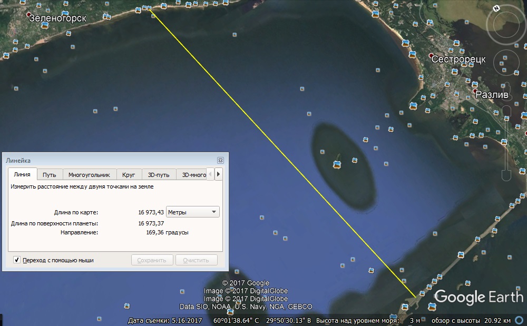Close the Линейка ruler dialog
Image resolution: width=527 pixels, height=326 pixels.
pyautogui.click(x=220, y=161)
